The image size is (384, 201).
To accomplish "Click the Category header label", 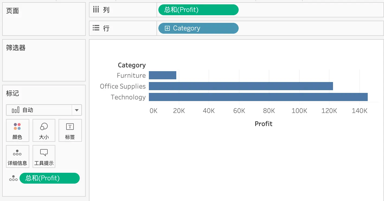I will pos(132,65).
